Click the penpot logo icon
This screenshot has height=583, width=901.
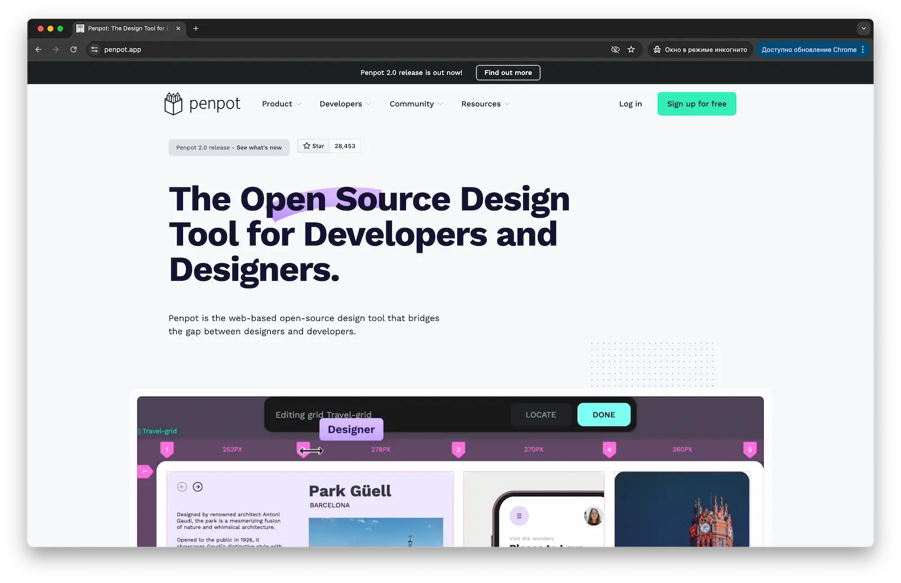click(173, 104)
